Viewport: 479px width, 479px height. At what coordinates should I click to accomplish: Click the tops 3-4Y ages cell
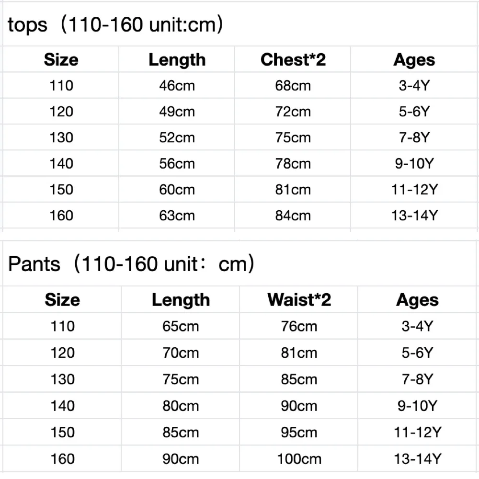414,85
